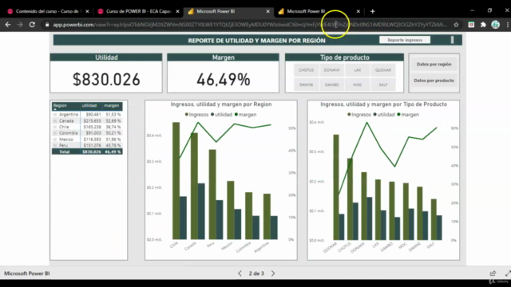Click the address bar URL
The width and height of the screenshot is (511, 287).
[x=249, y=25]
